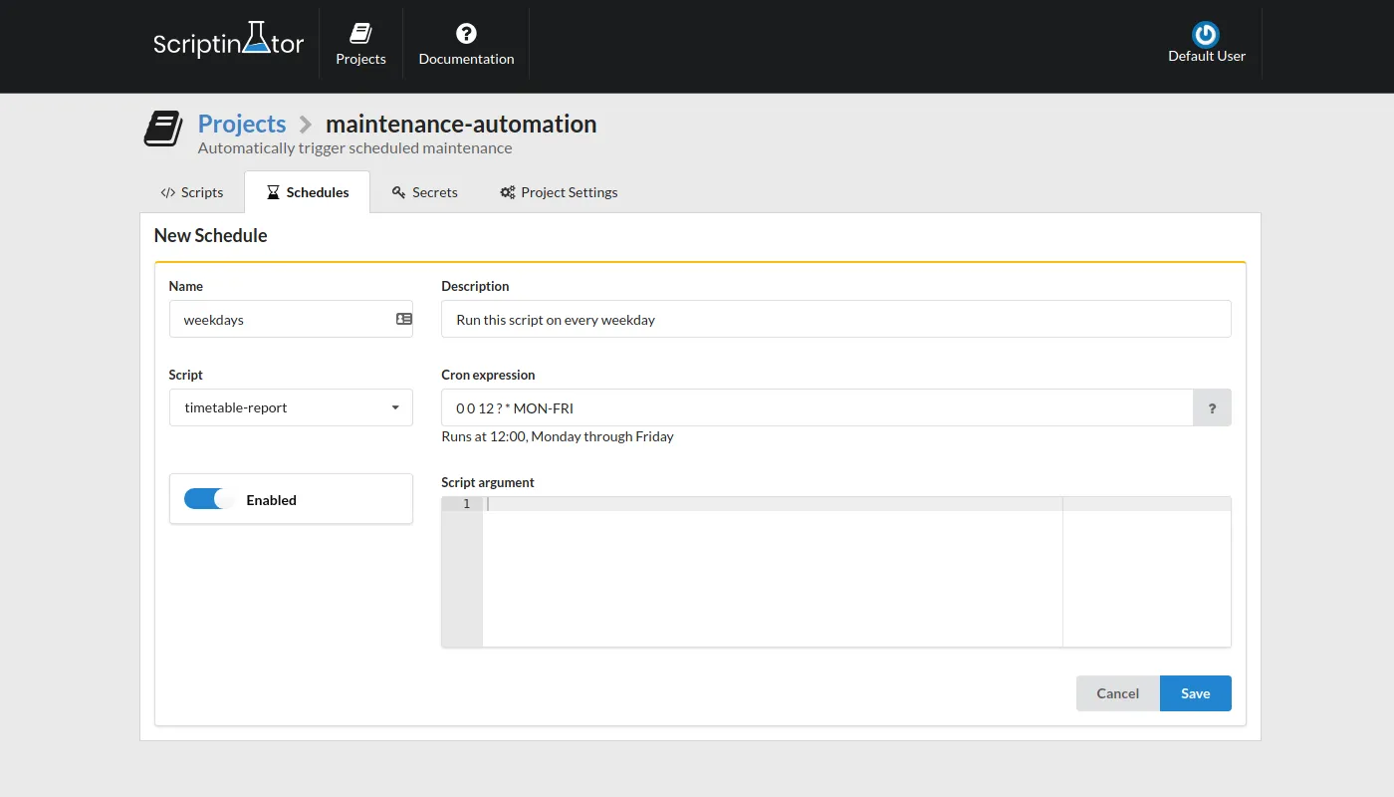Click the Scriptinator logo
1394x797 pixels.
point(228,43)
